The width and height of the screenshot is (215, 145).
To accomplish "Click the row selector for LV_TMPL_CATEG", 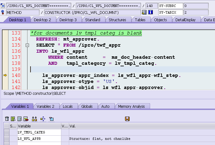I will coord(6,132).
